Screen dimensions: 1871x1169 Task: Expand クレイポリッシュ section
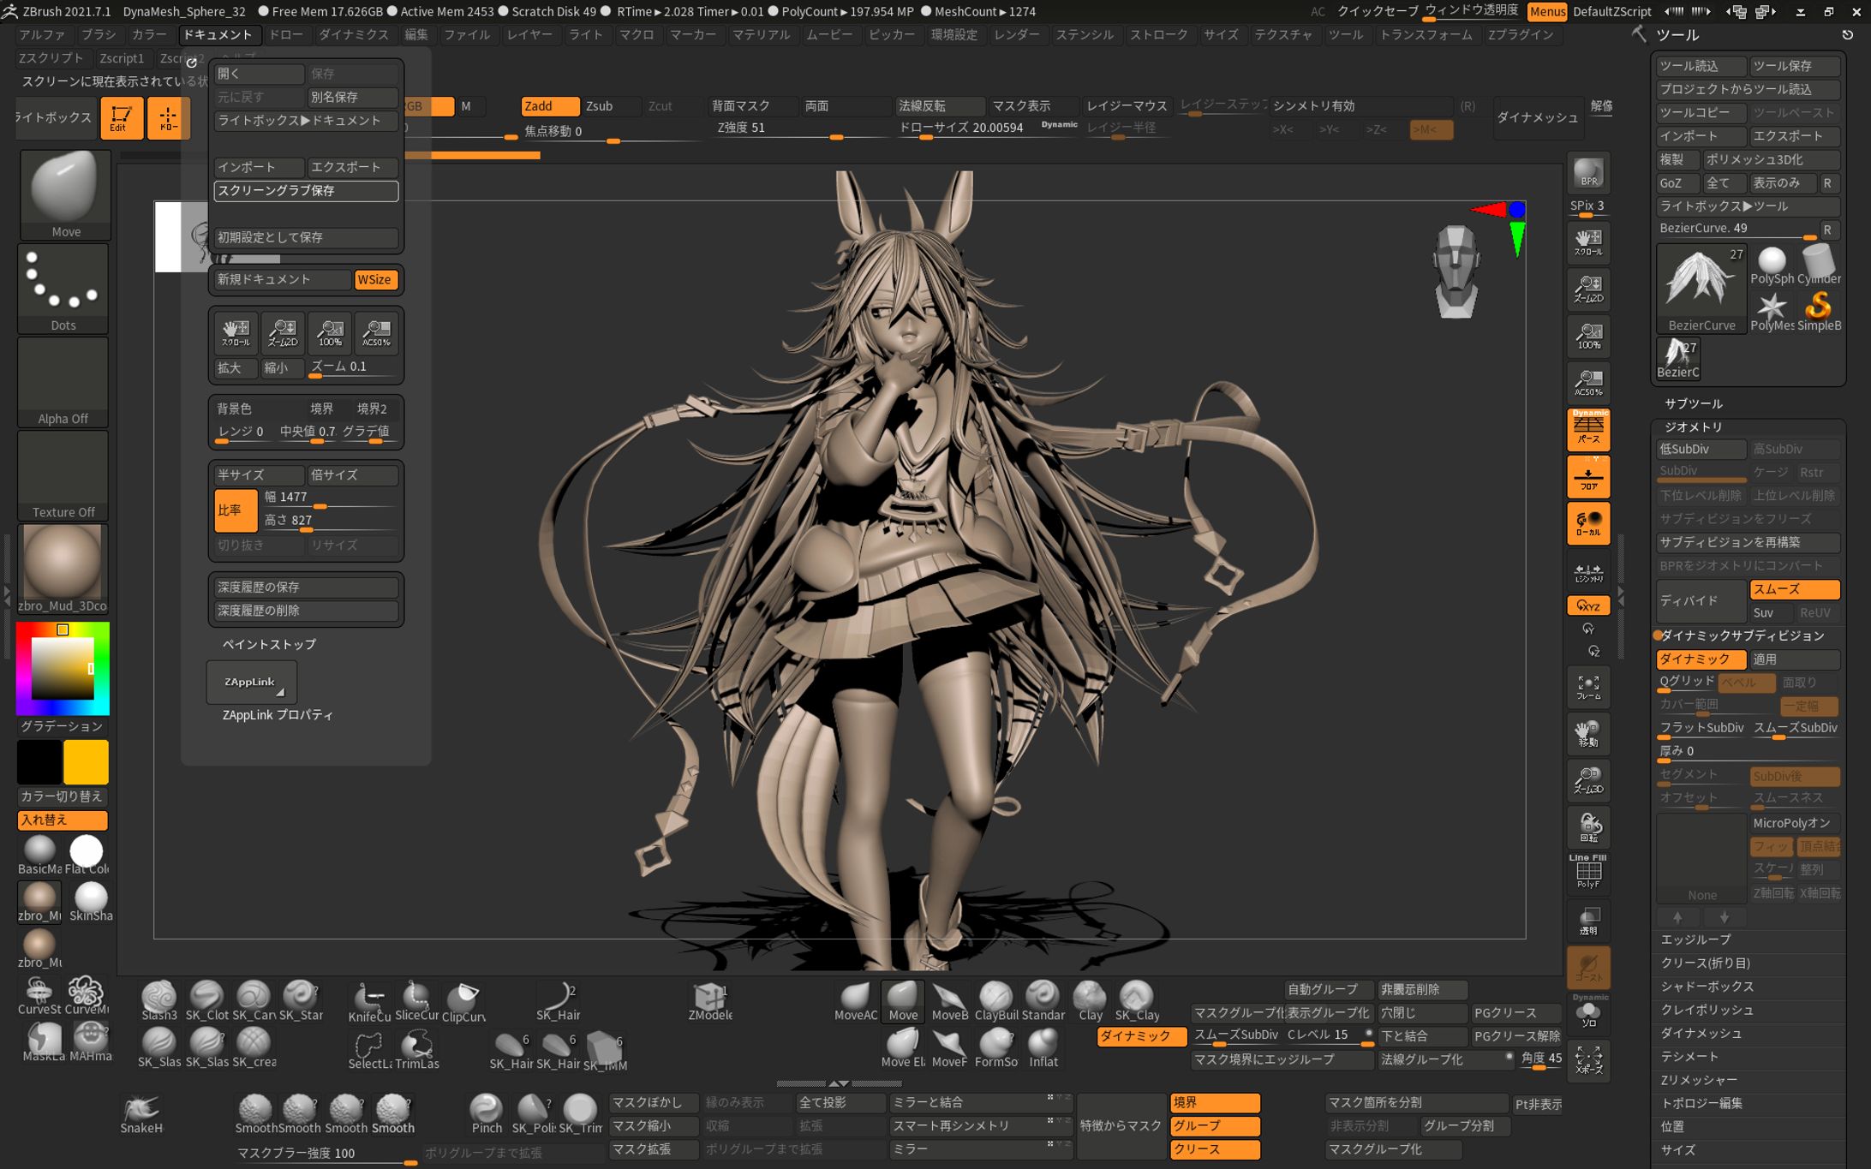click(1707, 1010)
